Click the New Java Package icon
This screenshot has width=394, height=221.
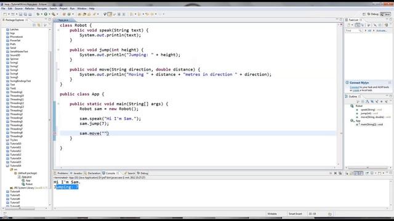click(x=64, y=14)
